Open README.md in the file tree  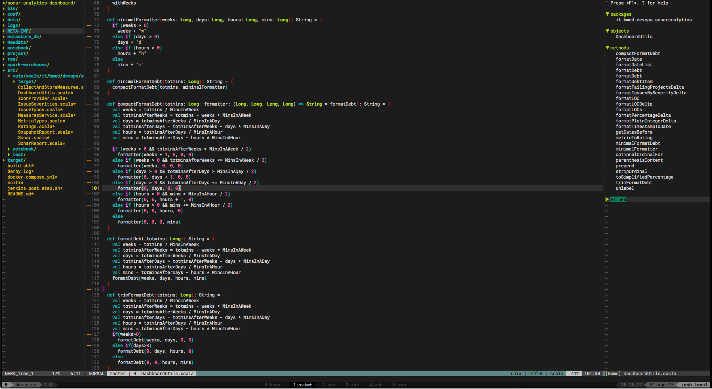(x=21, y=194)
